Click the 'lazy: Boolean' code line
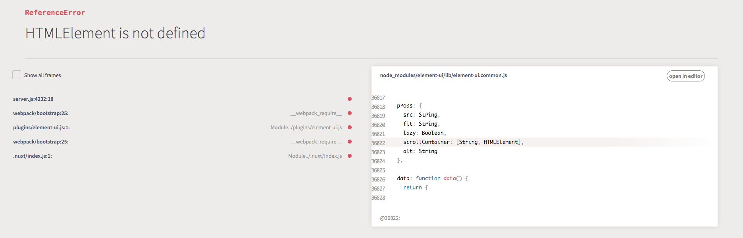Viewport: 743px width, 238px height. pos(425,133)
